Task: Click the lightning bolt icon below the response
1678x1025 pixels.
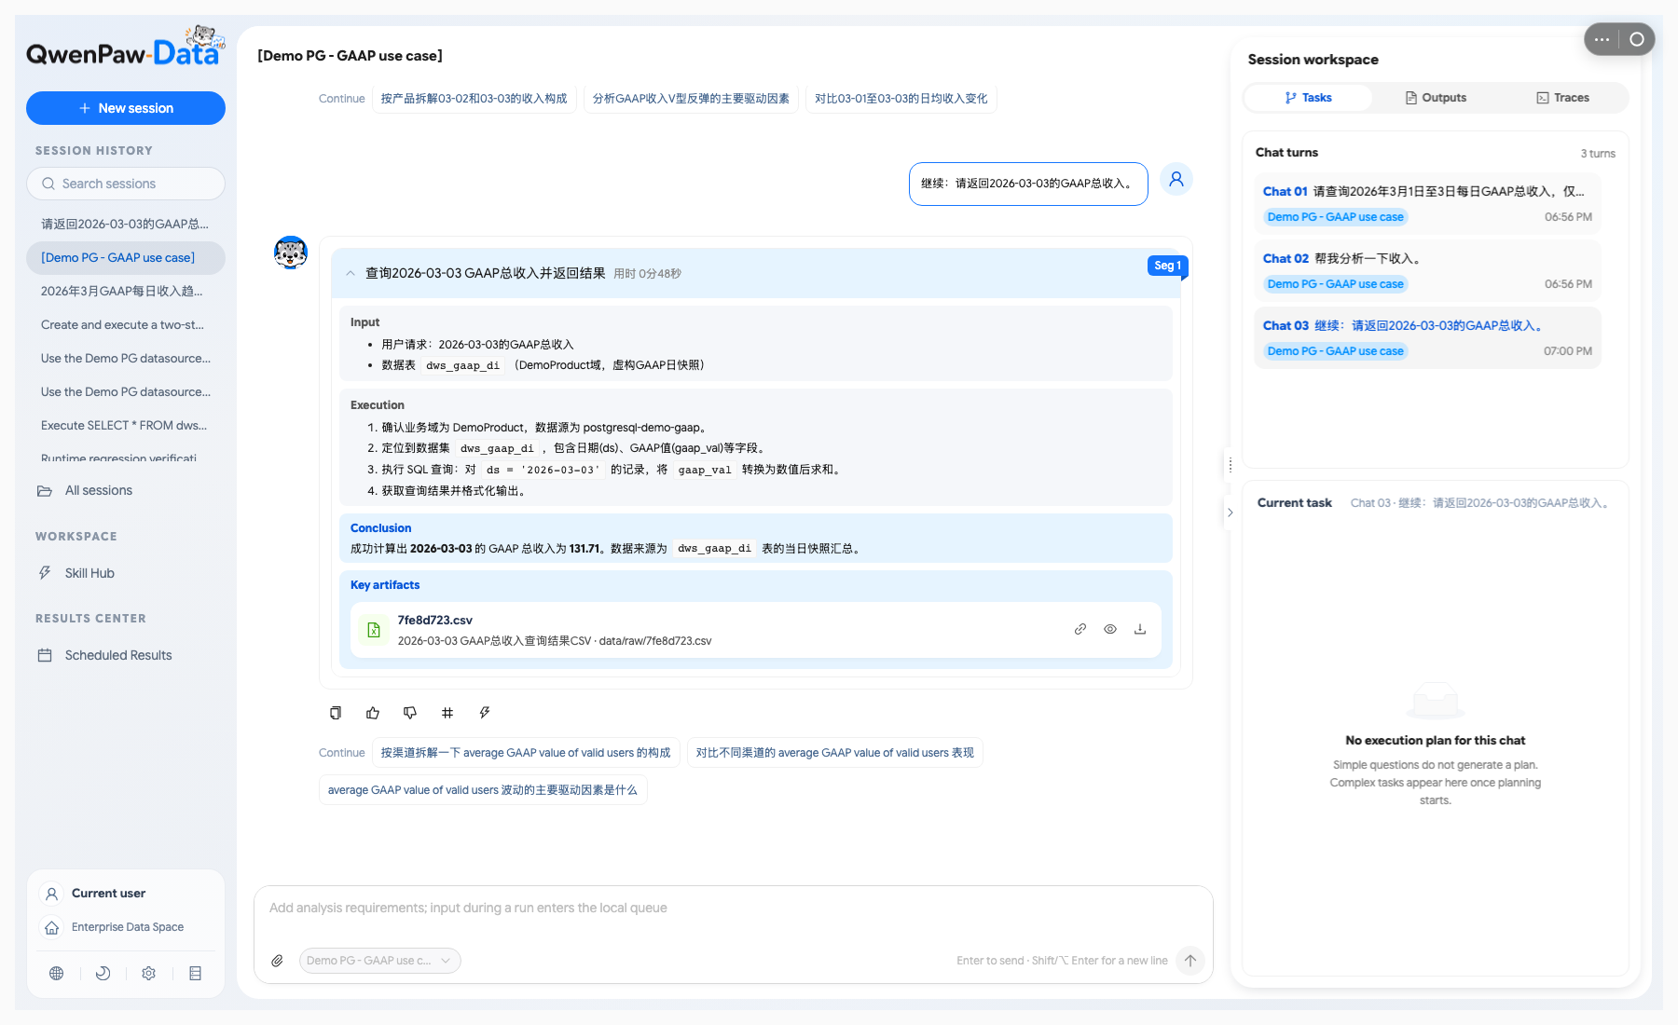Action: 485,713
